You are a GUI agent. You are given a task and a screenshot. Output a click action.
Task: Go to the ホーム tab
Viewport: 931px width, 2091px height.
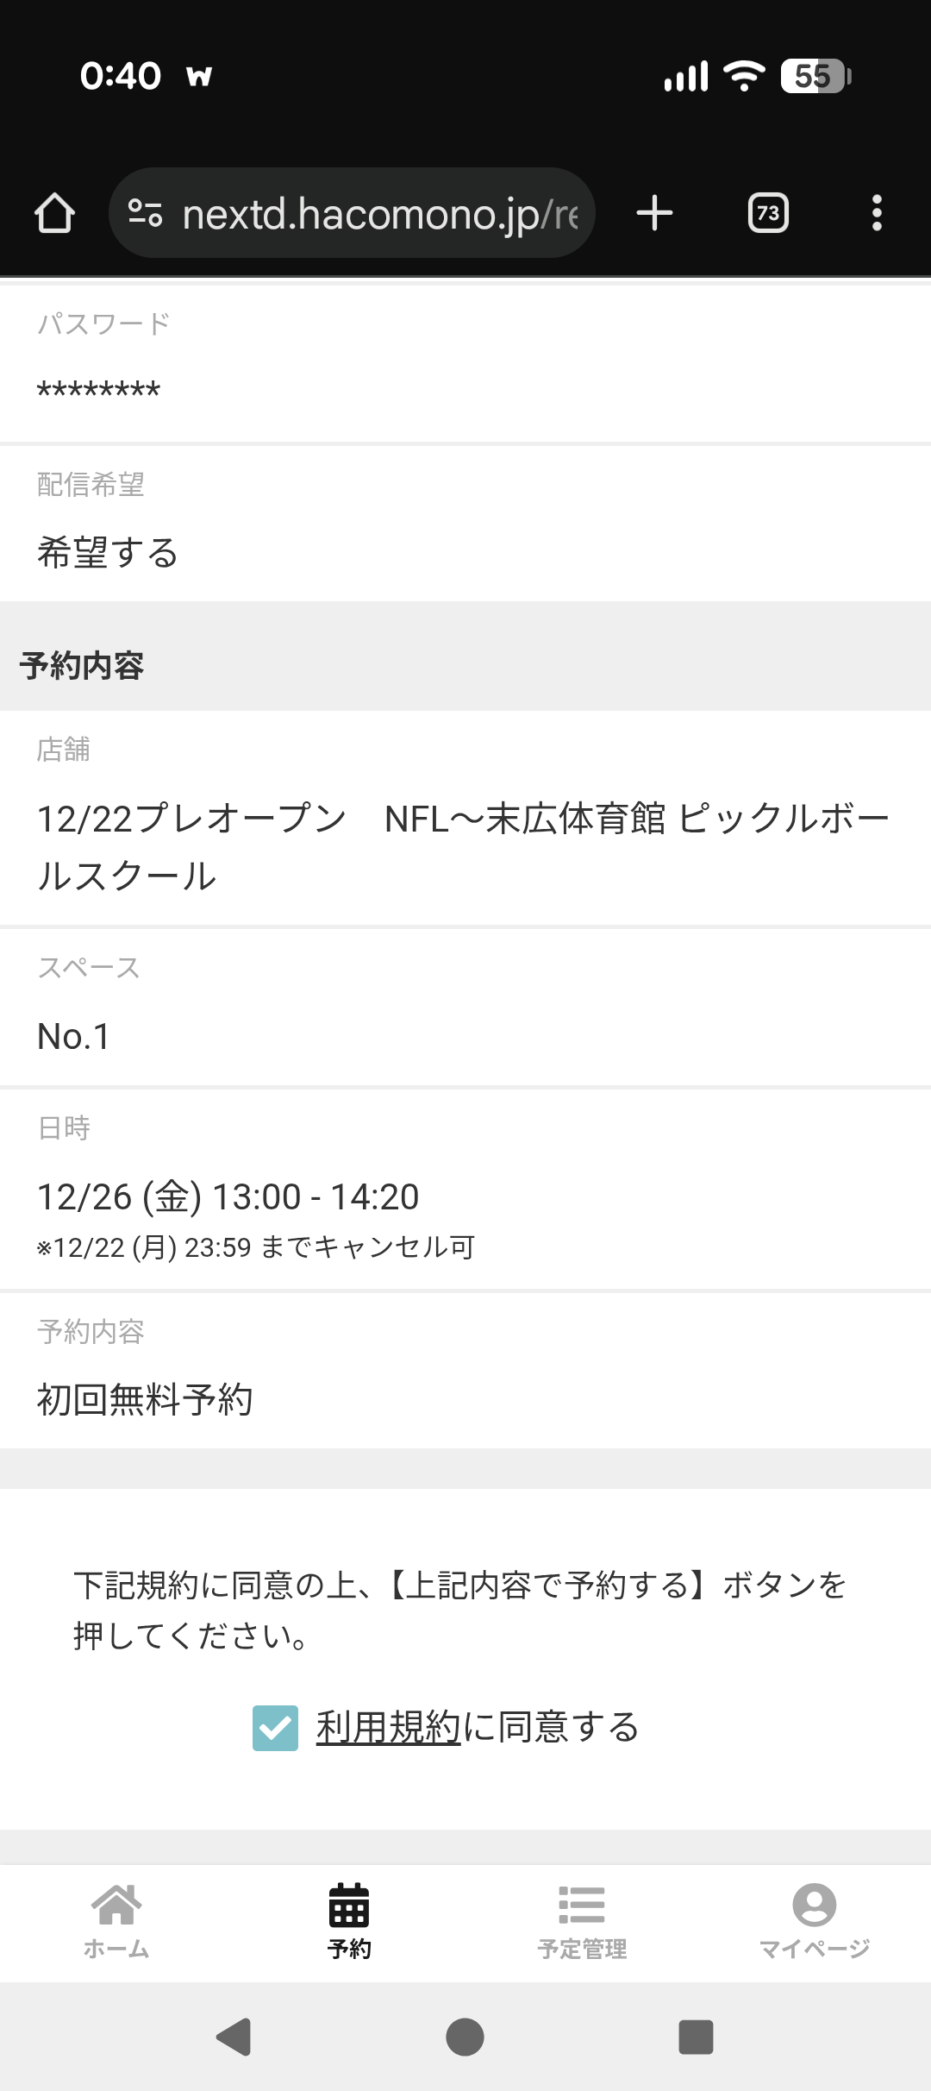(x=116, y=1923)
